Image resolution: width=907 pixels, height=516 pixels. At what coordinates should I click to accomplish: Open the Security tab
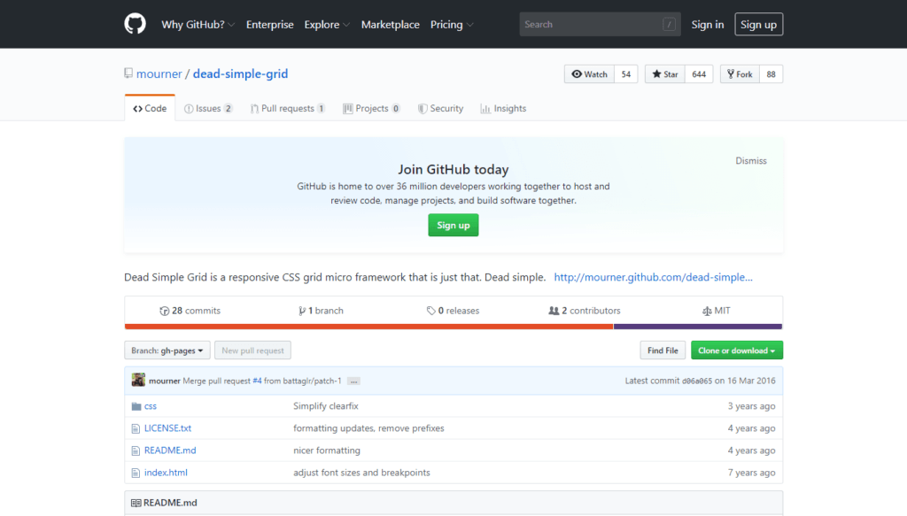click(x=441, y=108)
